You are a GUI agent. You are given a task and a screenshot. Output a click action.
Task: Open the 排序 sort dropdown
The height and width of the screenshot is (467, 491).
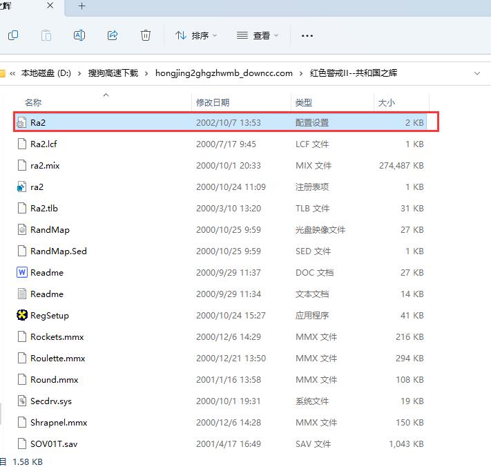(196, 35)
